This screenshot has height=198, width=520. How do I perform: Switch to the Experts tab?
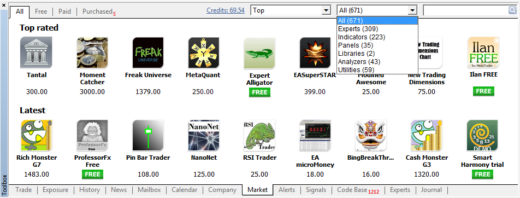pyautogui.click(x=400, y=190)
